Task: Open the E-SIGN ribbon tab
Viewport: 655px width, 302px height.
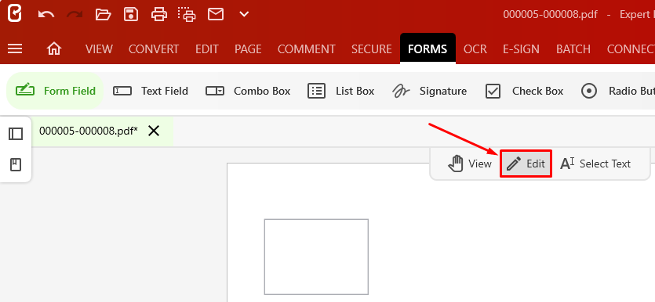Action: (521, 49)
